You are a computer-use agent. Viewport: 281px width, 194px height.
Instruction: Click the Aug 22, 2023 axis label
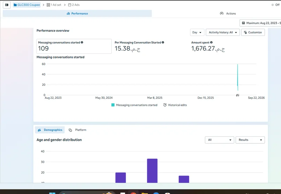coord(53,98)
